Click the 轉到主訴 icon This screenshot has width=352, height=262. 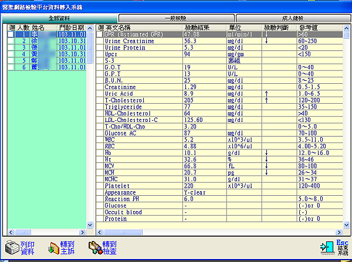[53, 247]
